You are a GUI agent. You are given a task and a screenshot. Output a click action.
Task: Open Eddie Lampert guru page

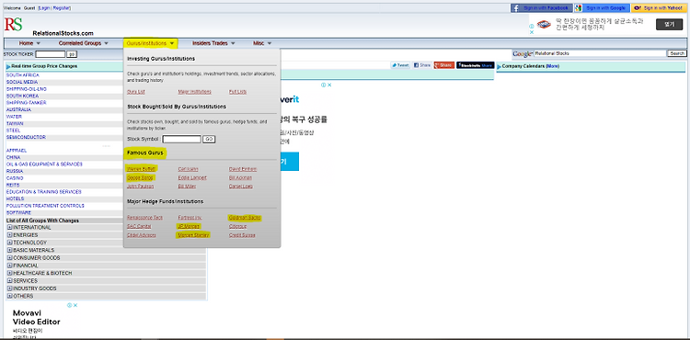coord(192,178)
